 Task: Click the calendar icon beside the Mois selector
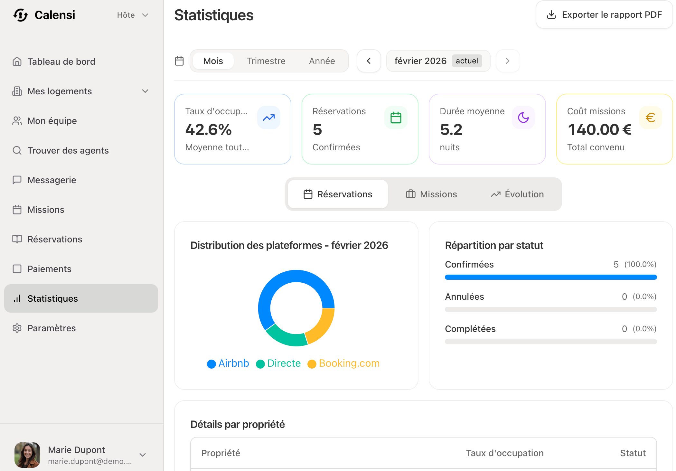[x=179, y=61]
